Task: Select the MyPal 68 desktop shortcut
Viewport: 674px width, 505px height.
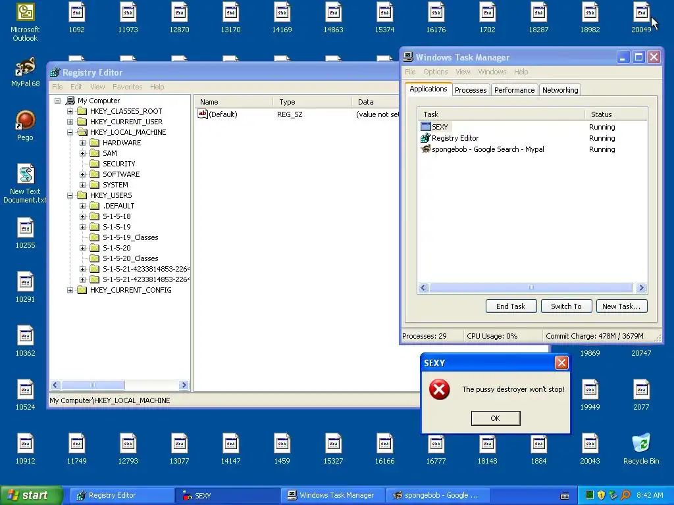Action: click(x=25, y=72)
